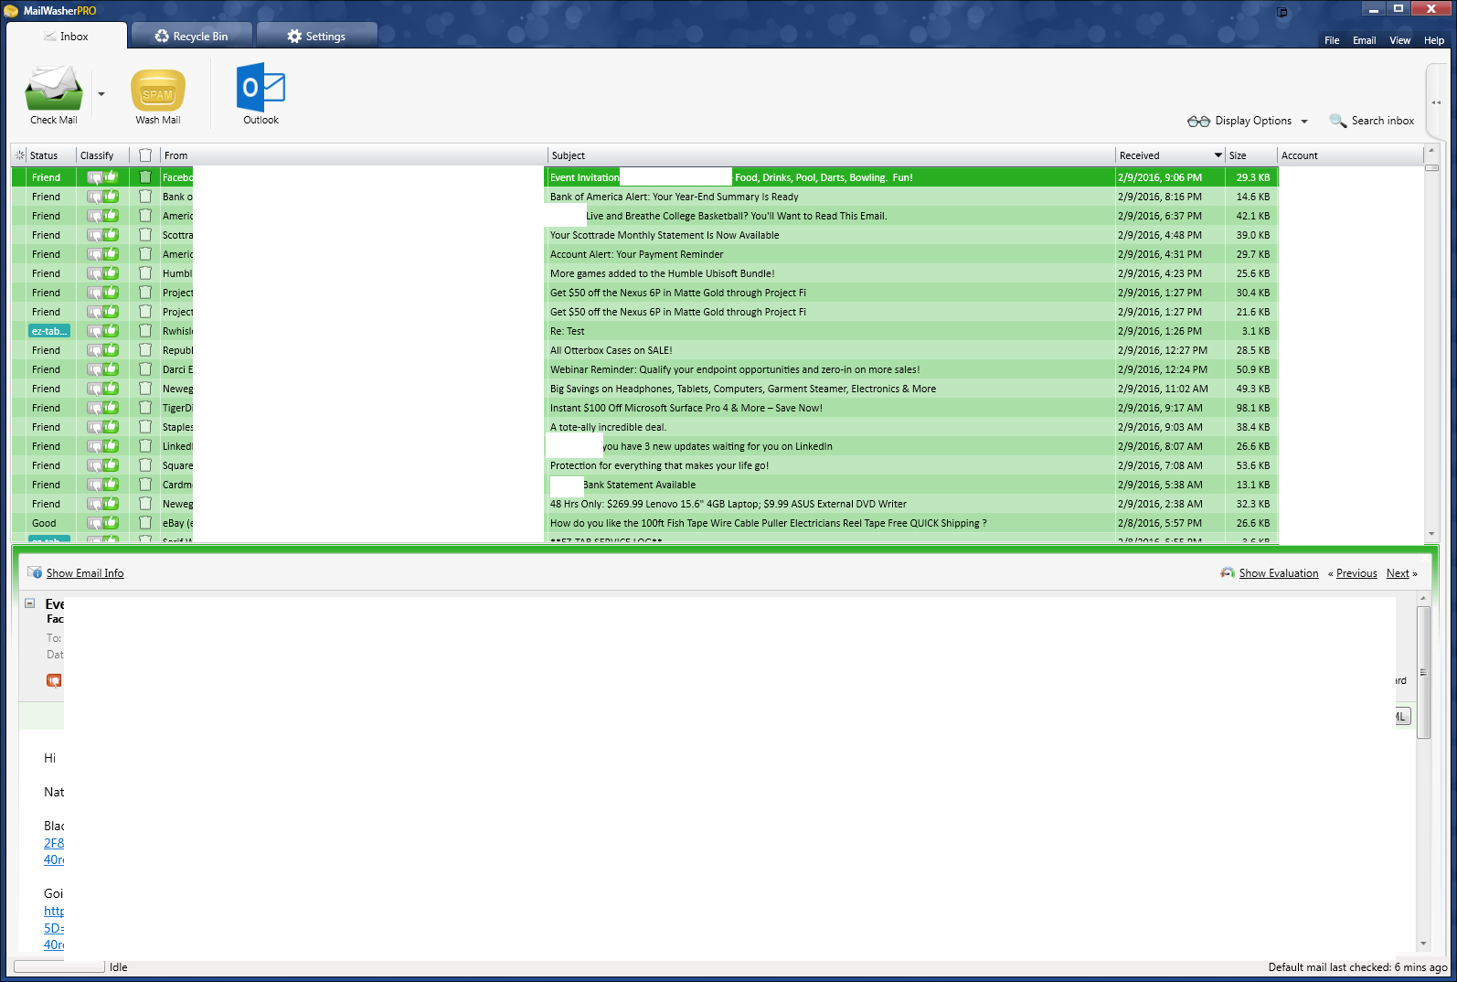
Task: Thumbs up the Otterbox Cases email
Action: (112, 349)
